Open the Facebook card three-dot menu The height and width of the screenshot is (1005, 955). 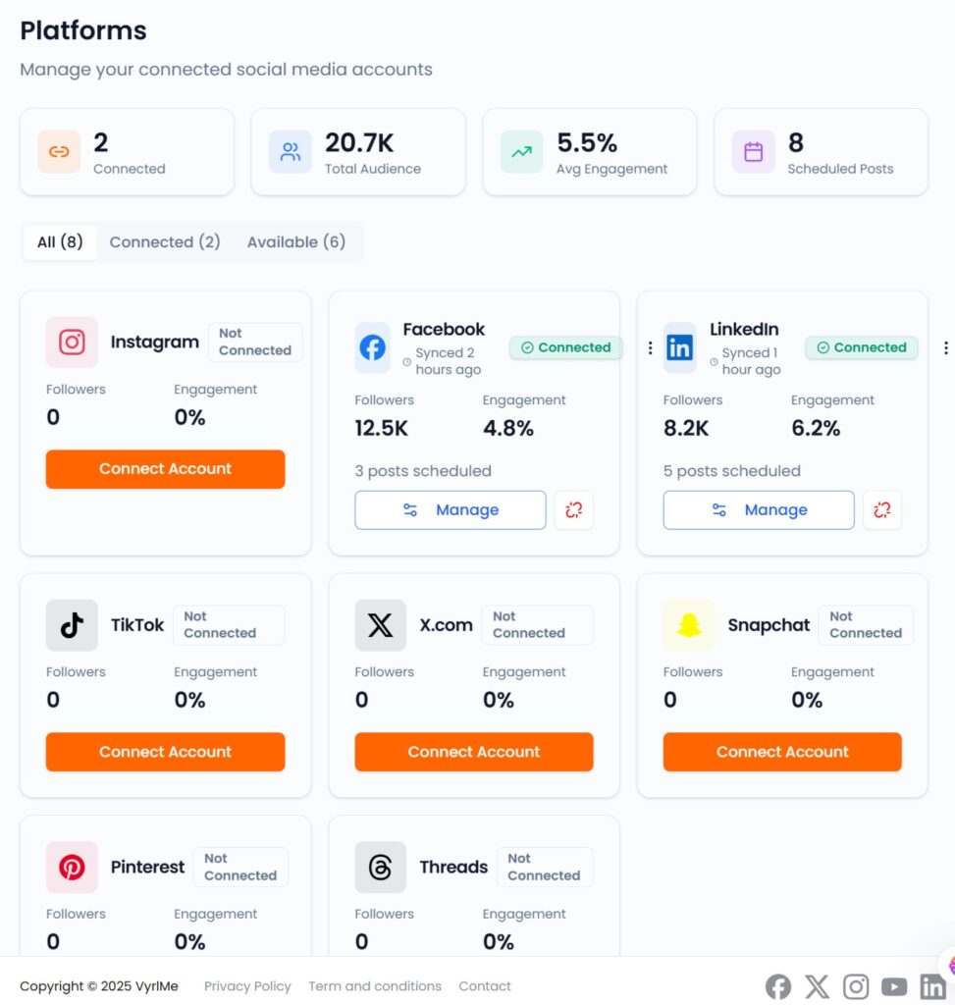coord(650,347)
